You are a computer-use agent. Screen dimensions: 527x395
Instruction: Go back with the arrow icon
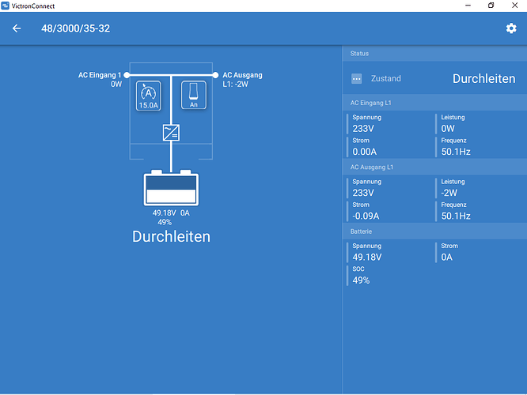point(17,28)
